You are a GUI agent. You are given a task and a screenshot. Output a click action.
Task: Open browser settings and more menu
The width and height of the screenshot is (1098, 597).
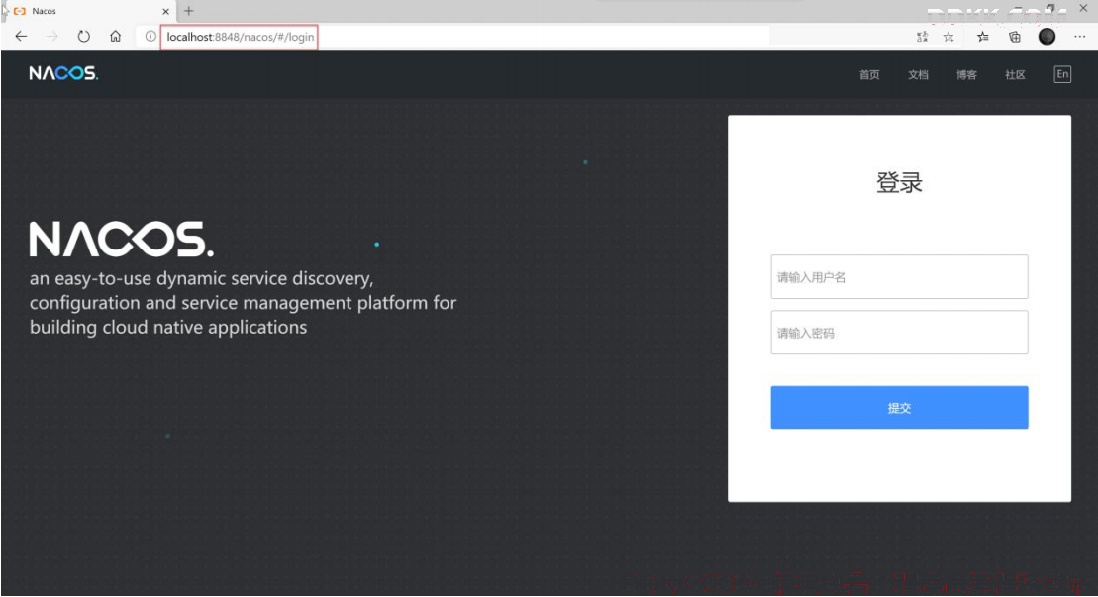1080,37
